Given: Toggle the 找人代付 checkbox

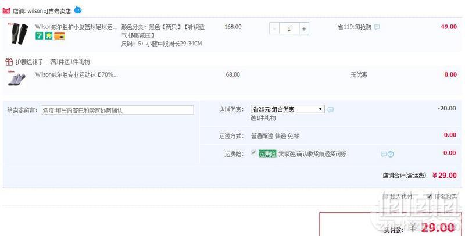Looking at the screenshot, I should [x=385, y=196].
